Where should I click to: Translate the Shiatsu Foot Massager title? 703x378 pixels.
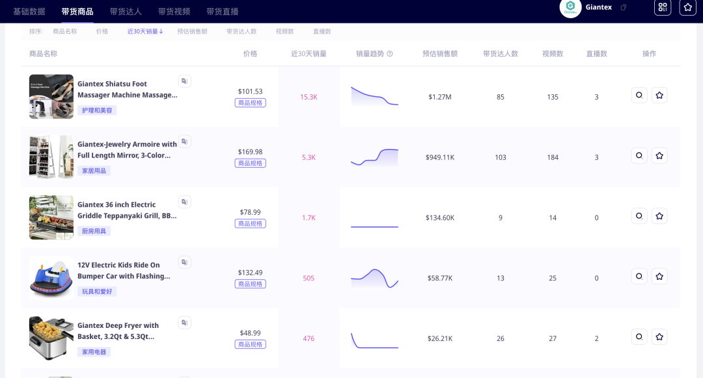point(185,81)
